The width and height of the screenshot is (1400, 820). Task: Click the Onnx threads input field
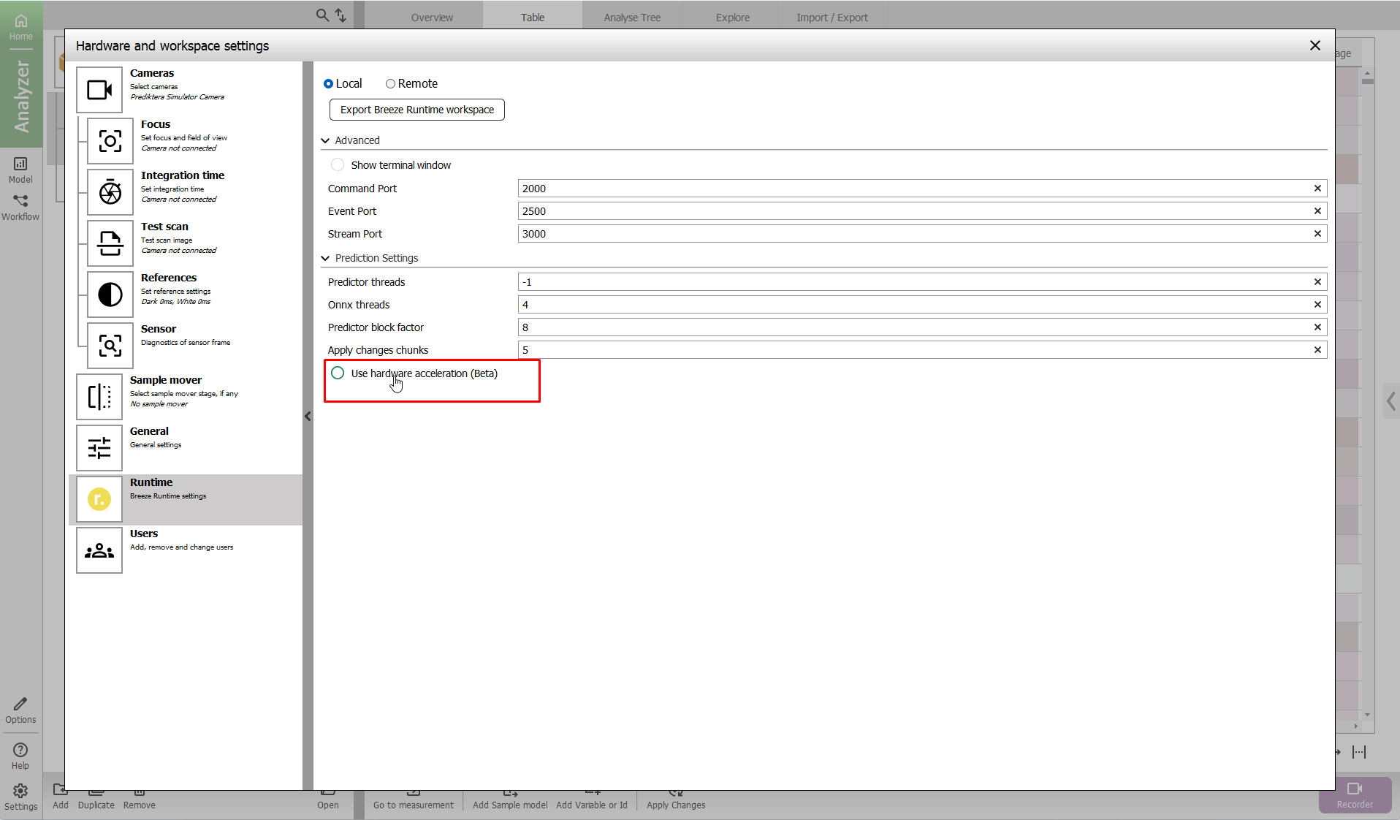(x=913, y=305)
